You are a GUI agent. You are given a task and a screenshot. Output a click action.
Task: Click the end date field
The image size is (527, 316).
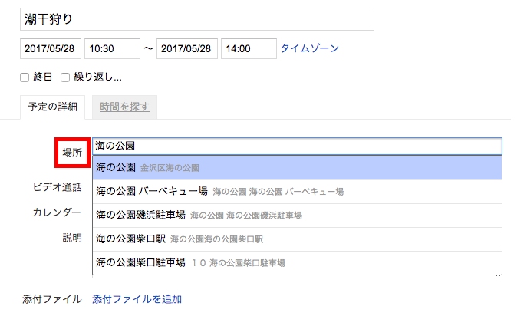tap(187, 49)
